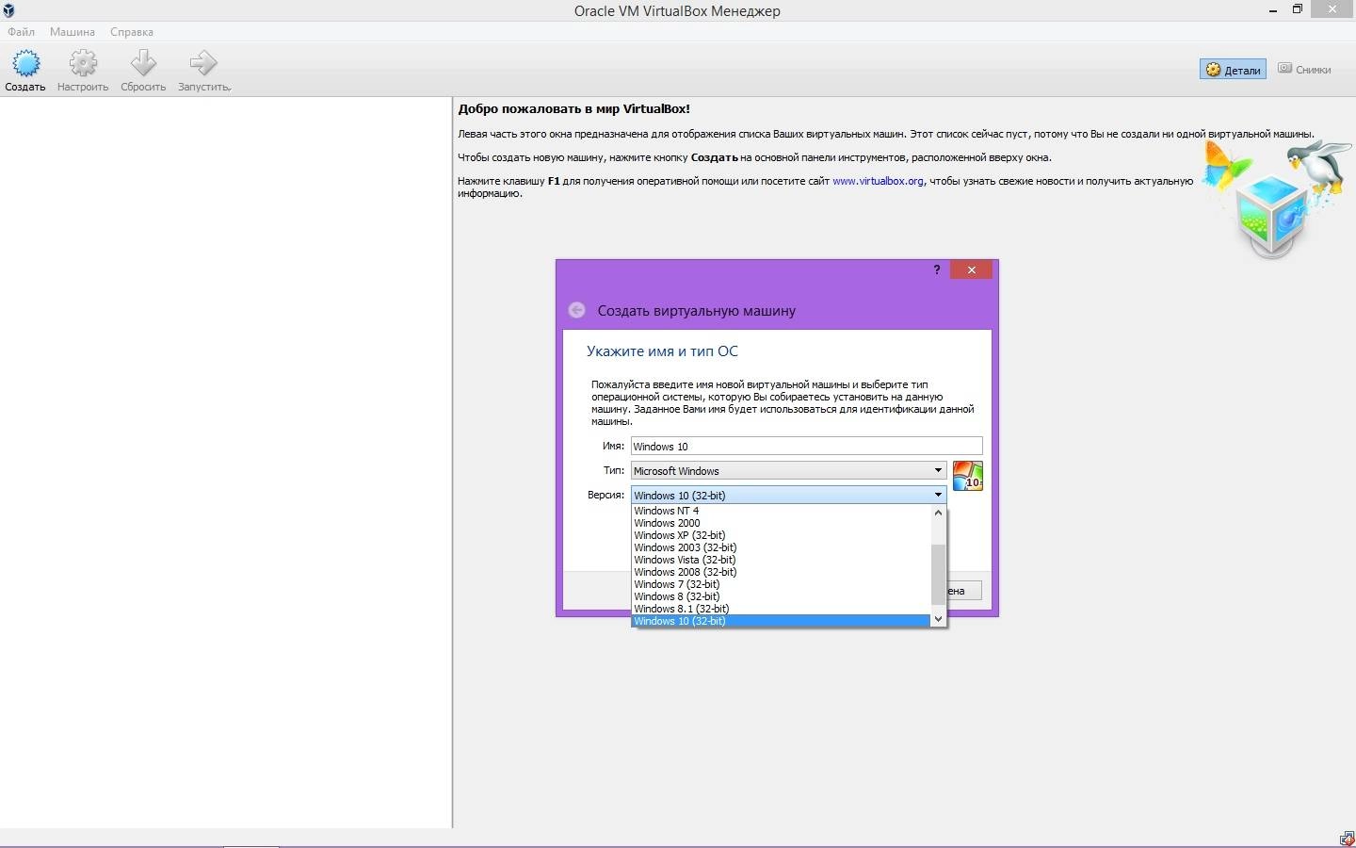The height and width of the screenshot is (848, 1356).
Task: Select Windows XP (32-bit) in list
Action: (x=781, y=535)
